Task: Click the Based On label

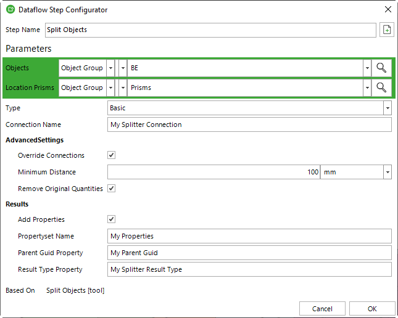Action: (x=20, y=290)
